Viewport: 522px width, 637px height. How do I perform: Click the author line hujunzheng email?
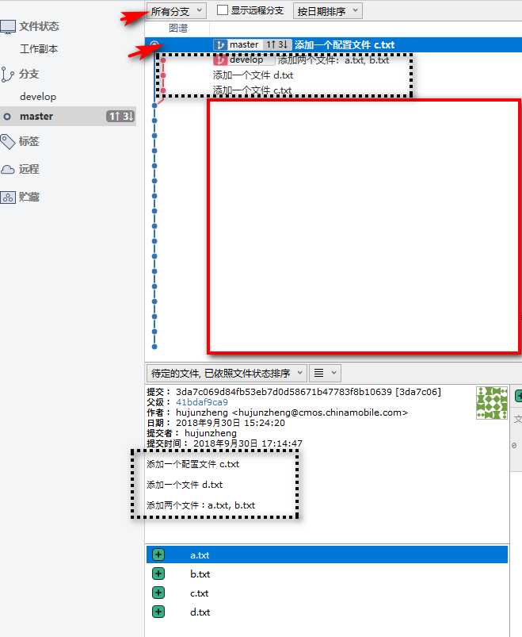tap(292, 413)
